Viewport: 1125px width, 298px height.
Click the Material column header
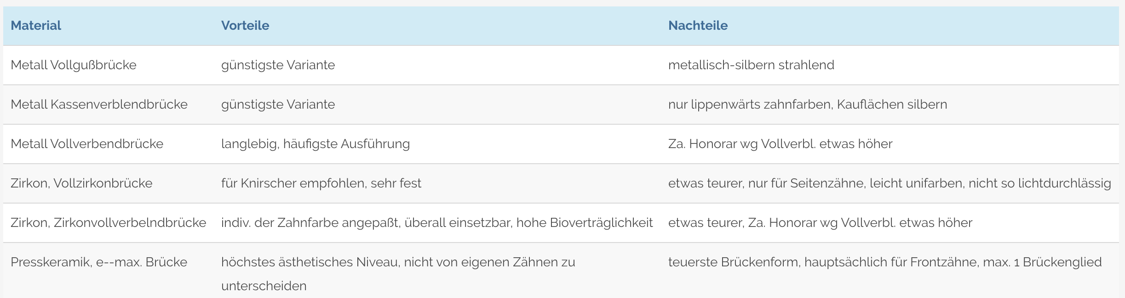[x=36, y=26]
